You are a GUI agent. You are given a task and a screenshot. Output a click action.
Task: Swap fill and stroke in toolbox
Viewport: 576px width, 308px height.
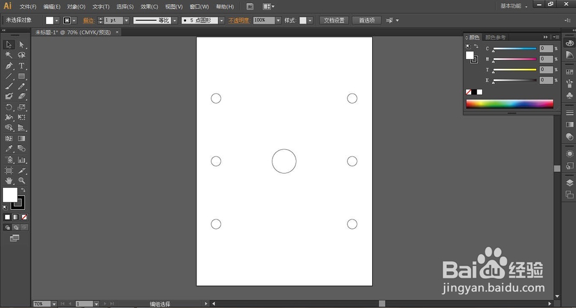pos(23,190)
